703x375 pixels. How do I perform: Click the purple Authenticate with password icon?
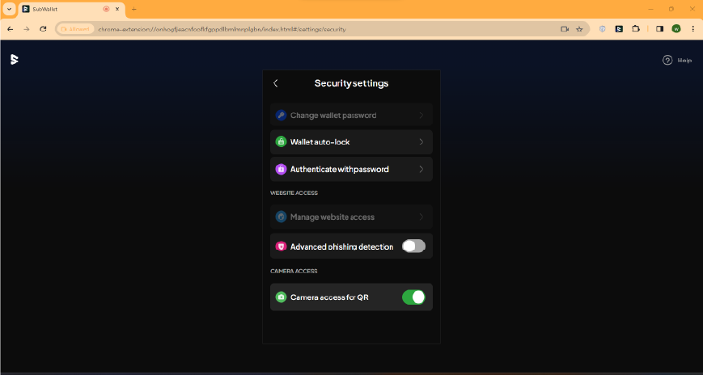point(281,170)
